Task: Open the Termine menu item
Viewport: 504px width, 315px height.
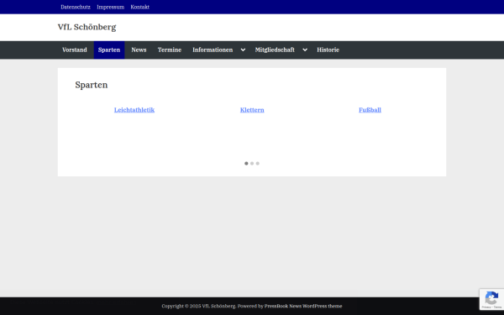Action: 170,50
